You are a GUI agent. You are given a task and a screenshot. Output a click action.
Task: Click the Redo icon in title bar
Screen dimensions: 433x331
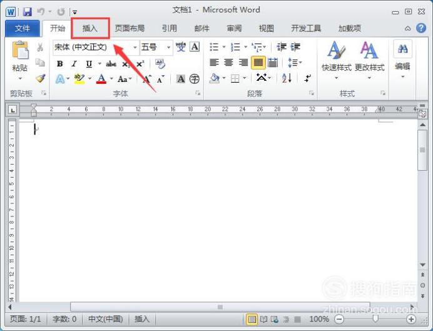pyautogui.click(x=61, y=12)
